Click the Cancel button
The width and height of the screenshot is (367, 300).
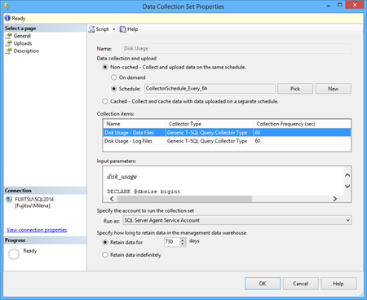tap(300, 284)
